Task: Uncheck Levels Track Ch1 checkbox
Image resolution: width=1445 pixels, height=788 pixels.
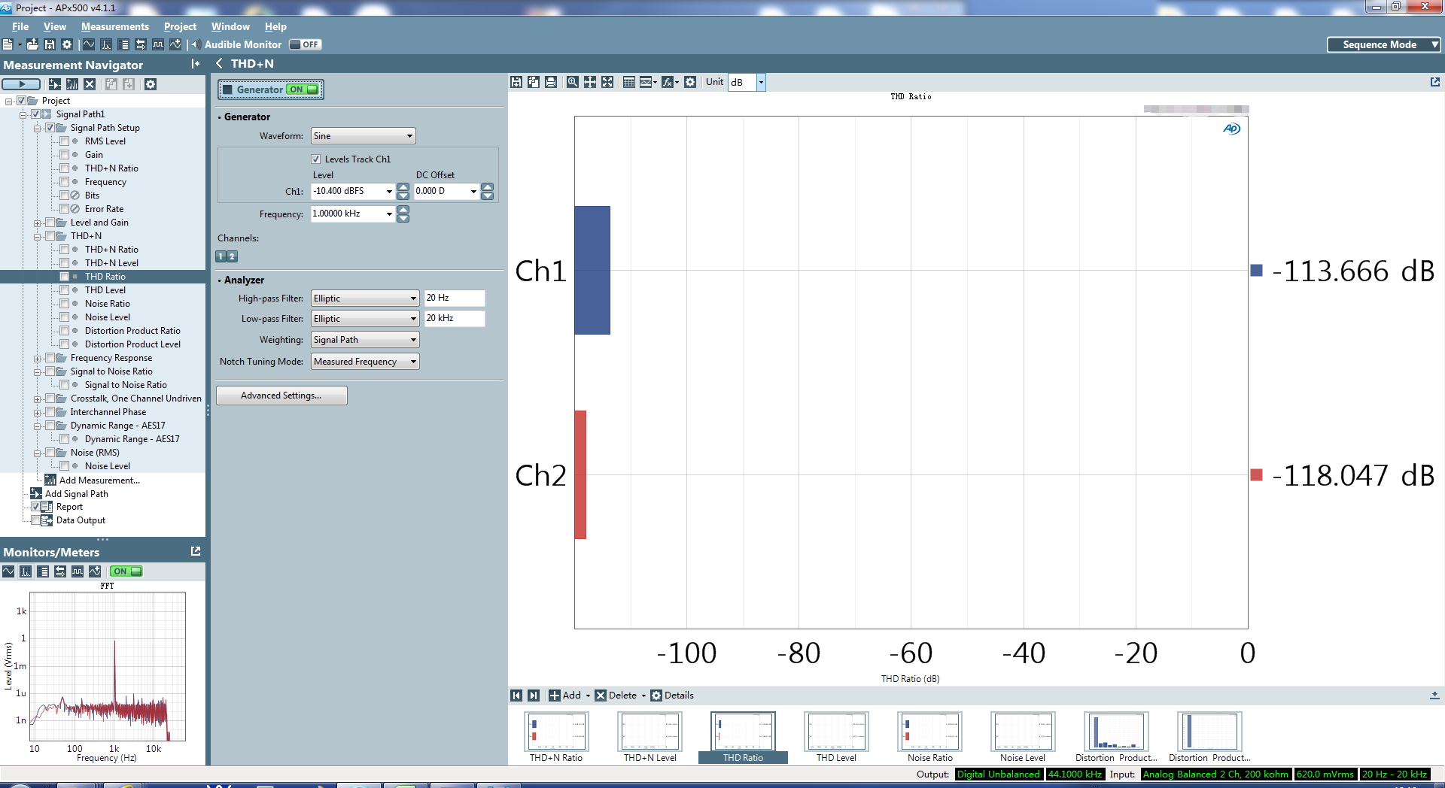Action: (316, 159)
